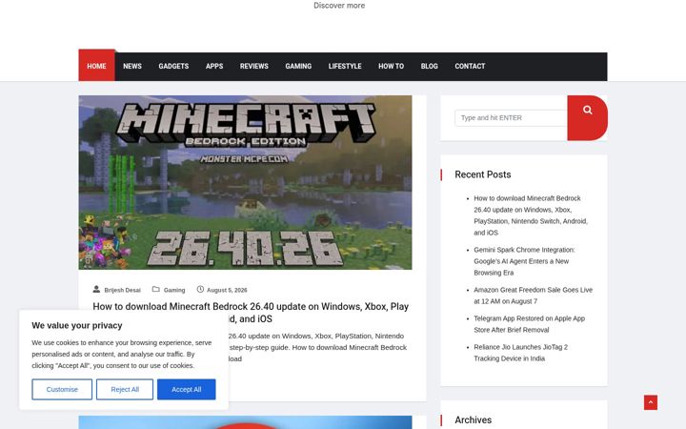Click the folder icon beside Gaming category
Image resolution: width=686 pixels, height=429 pixels.
click(x=155, y=290)
